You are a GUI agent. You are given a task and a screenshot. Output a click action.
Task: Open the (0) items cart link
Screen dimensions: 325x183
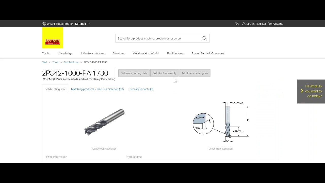(278, 24)
